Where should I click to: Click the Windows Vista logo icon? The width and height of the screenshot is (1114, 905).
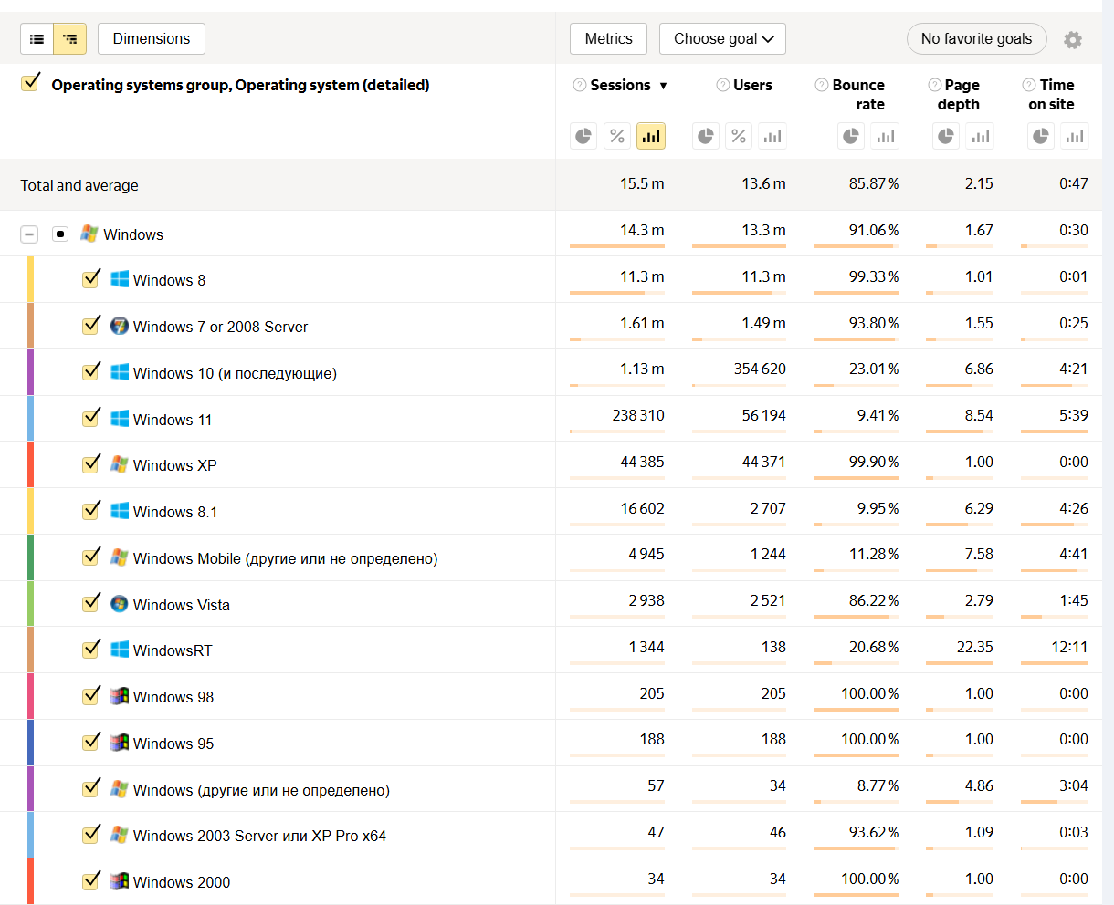120,604
